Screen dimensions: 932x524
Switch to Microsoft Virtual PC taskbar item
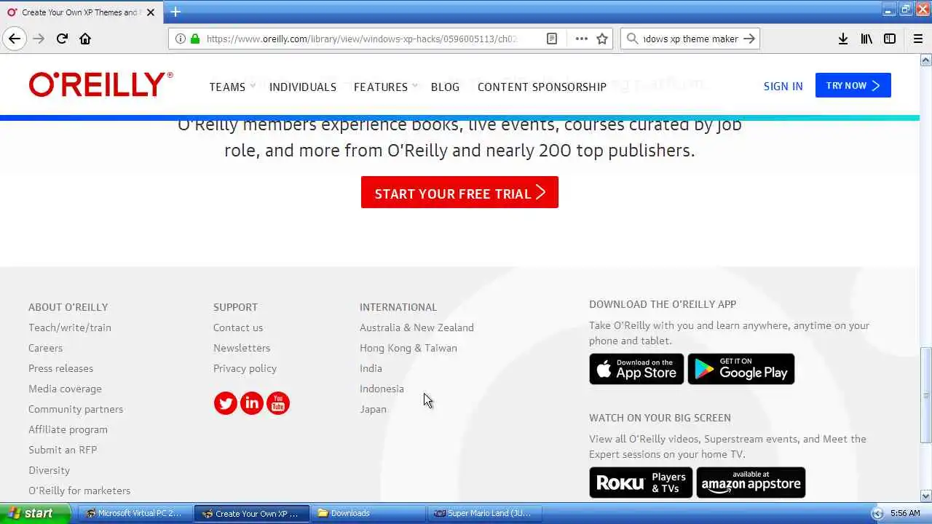[134, 513]
